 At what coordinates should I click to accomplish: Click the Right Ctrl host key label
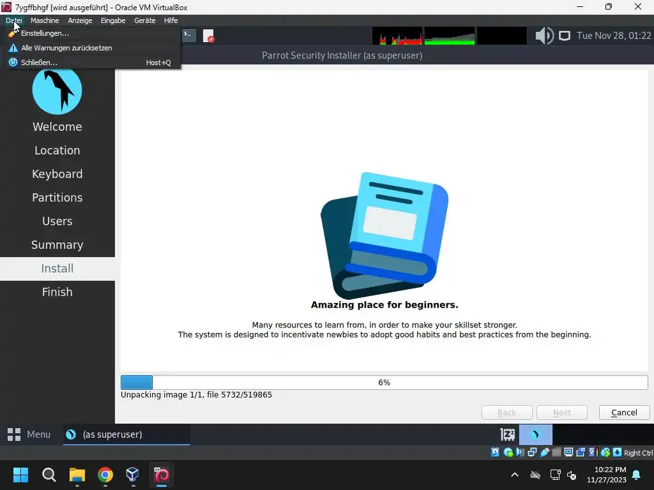pos(639,453)
